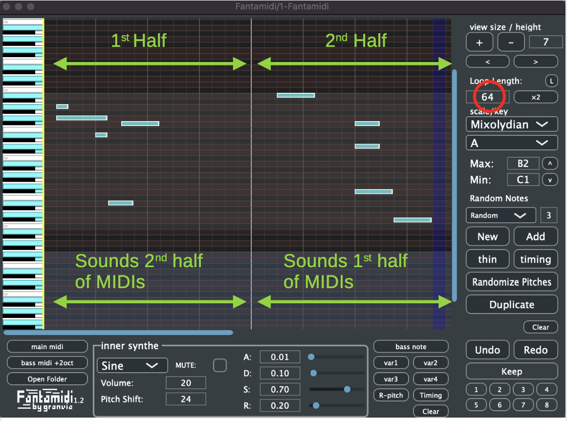Lower min note with down arrow

[550, 180]
